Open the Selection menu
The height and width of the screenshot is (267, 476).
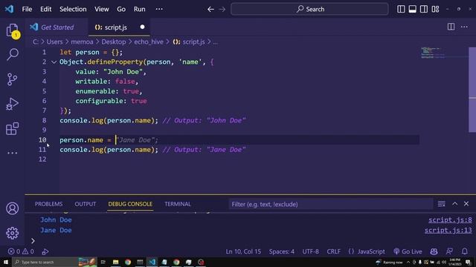73,9
